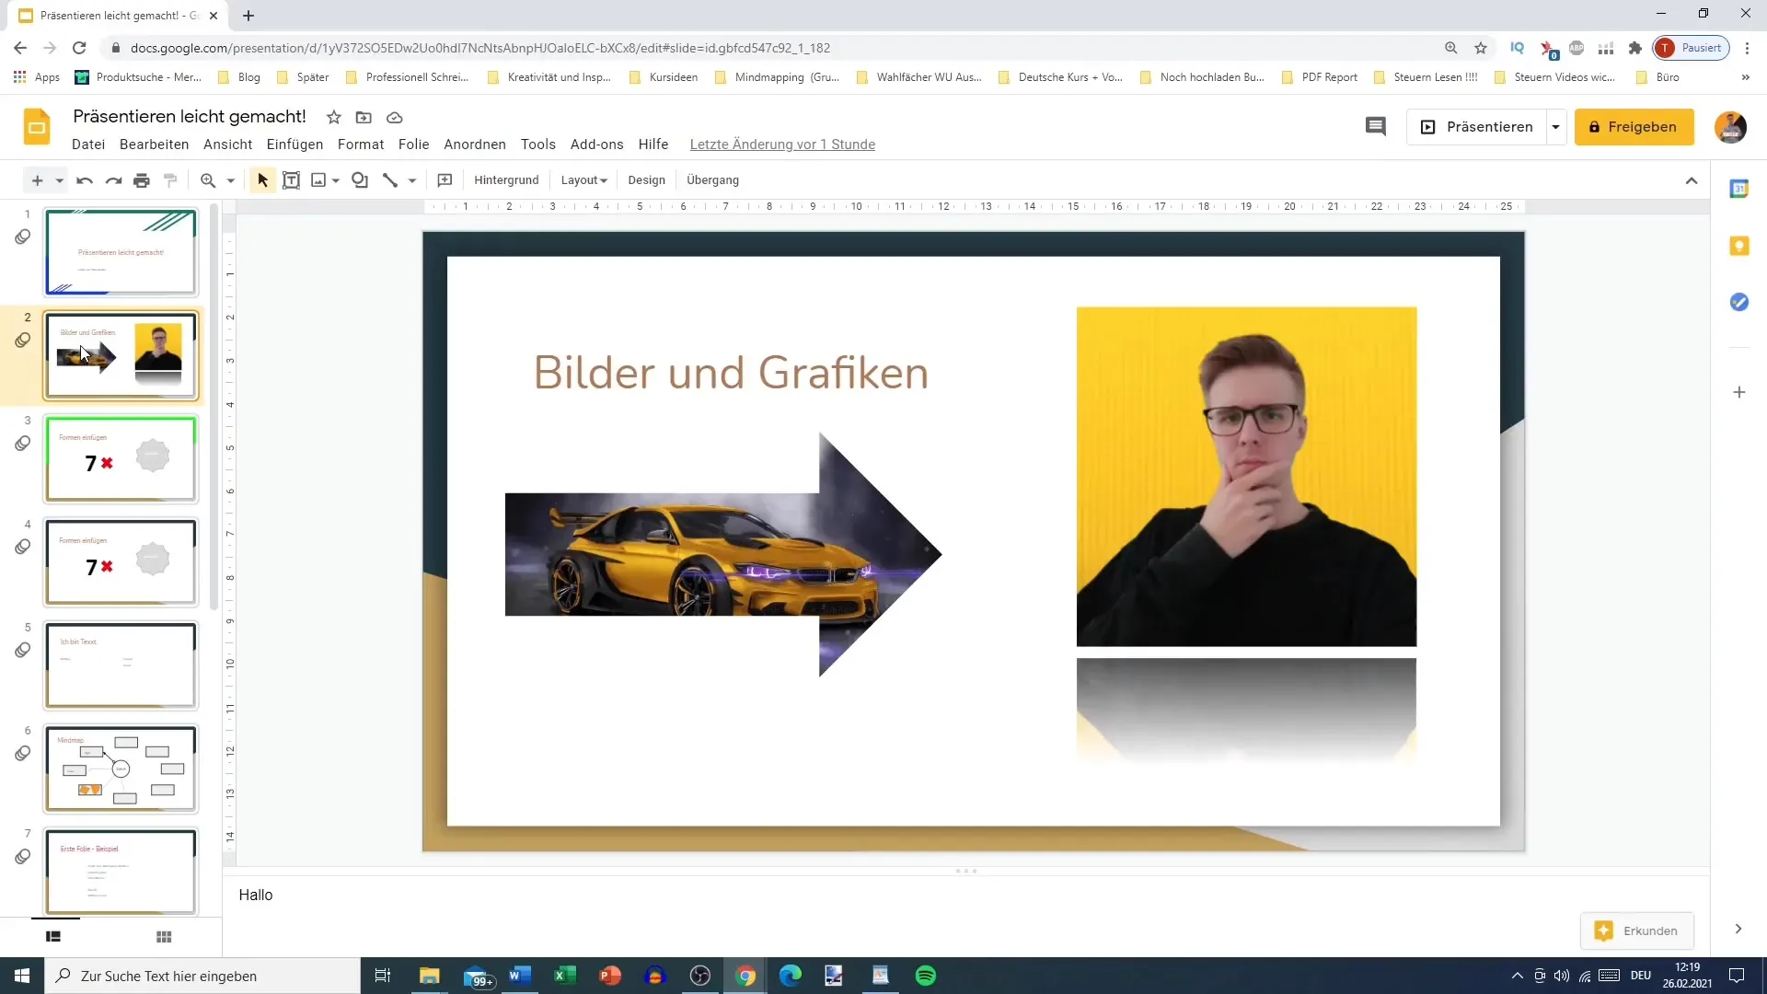Expand the Line tool dropdown arrow
The width and height of the screenshot is (1767, 994).
[412, 180]
